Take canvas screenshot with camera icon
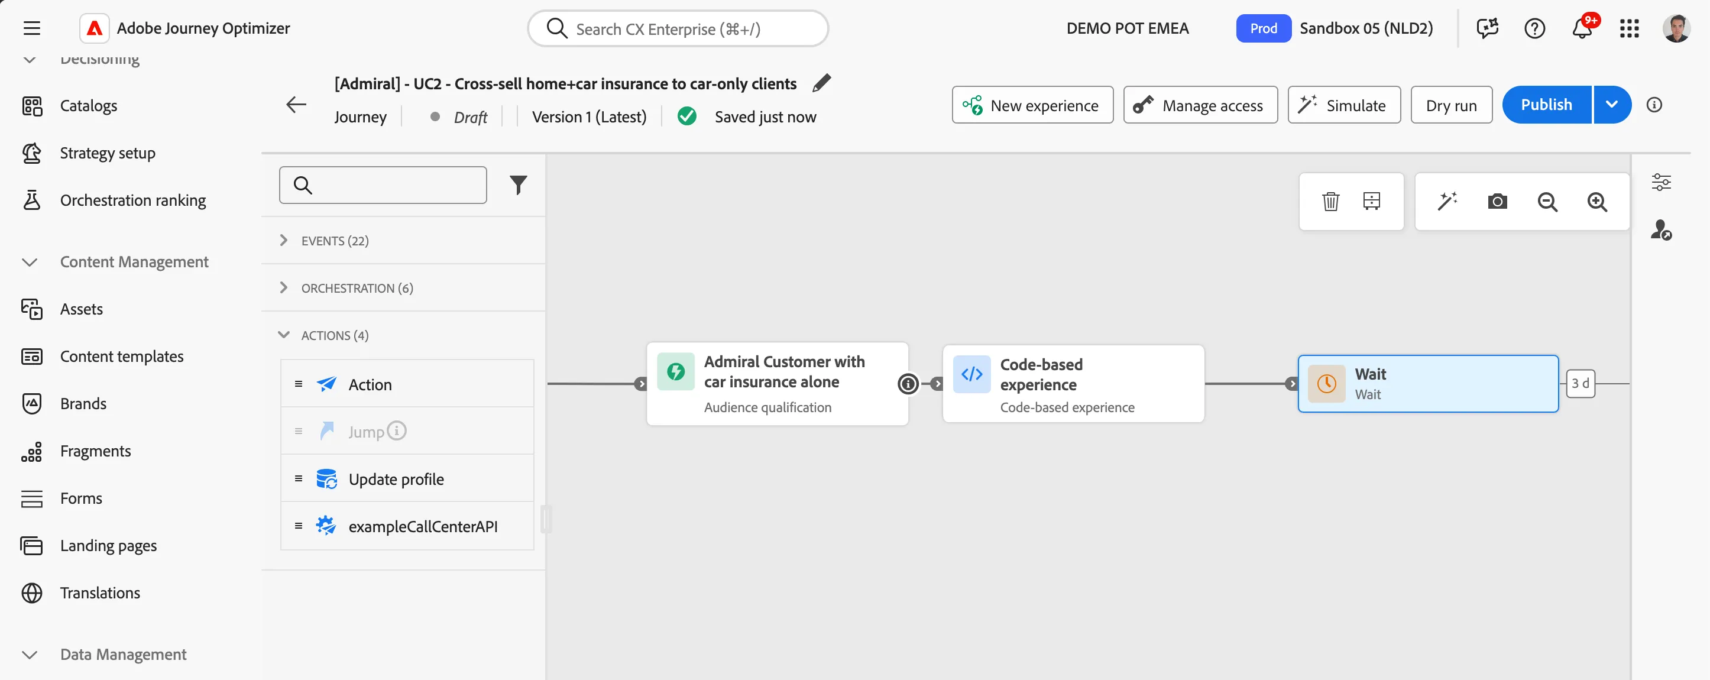 [x=1498, y=201]
